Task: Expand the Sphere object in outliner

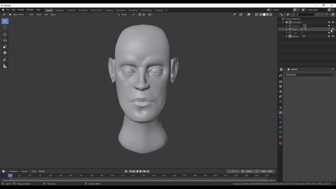Action: tap(286, 36)
